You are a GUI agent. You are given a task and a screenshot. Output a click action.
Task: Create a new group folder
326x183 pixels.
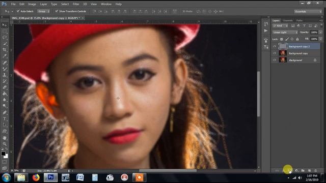click(x=303, y=171)
